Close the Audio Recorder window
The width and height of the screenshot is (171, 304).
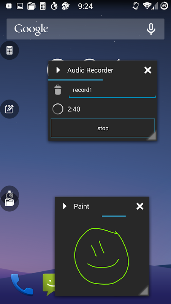coord(148,70)
